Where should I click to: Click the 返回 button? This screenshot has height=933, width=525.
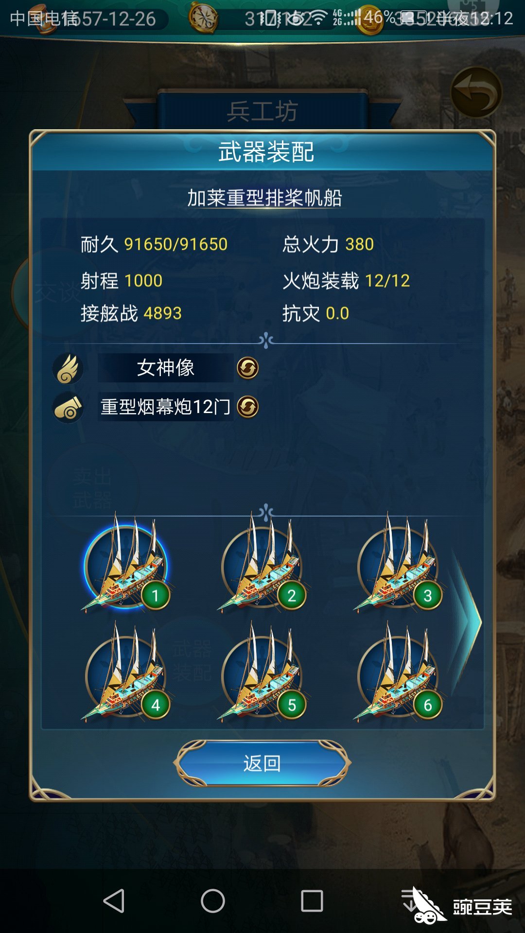(x=262, y=763)
